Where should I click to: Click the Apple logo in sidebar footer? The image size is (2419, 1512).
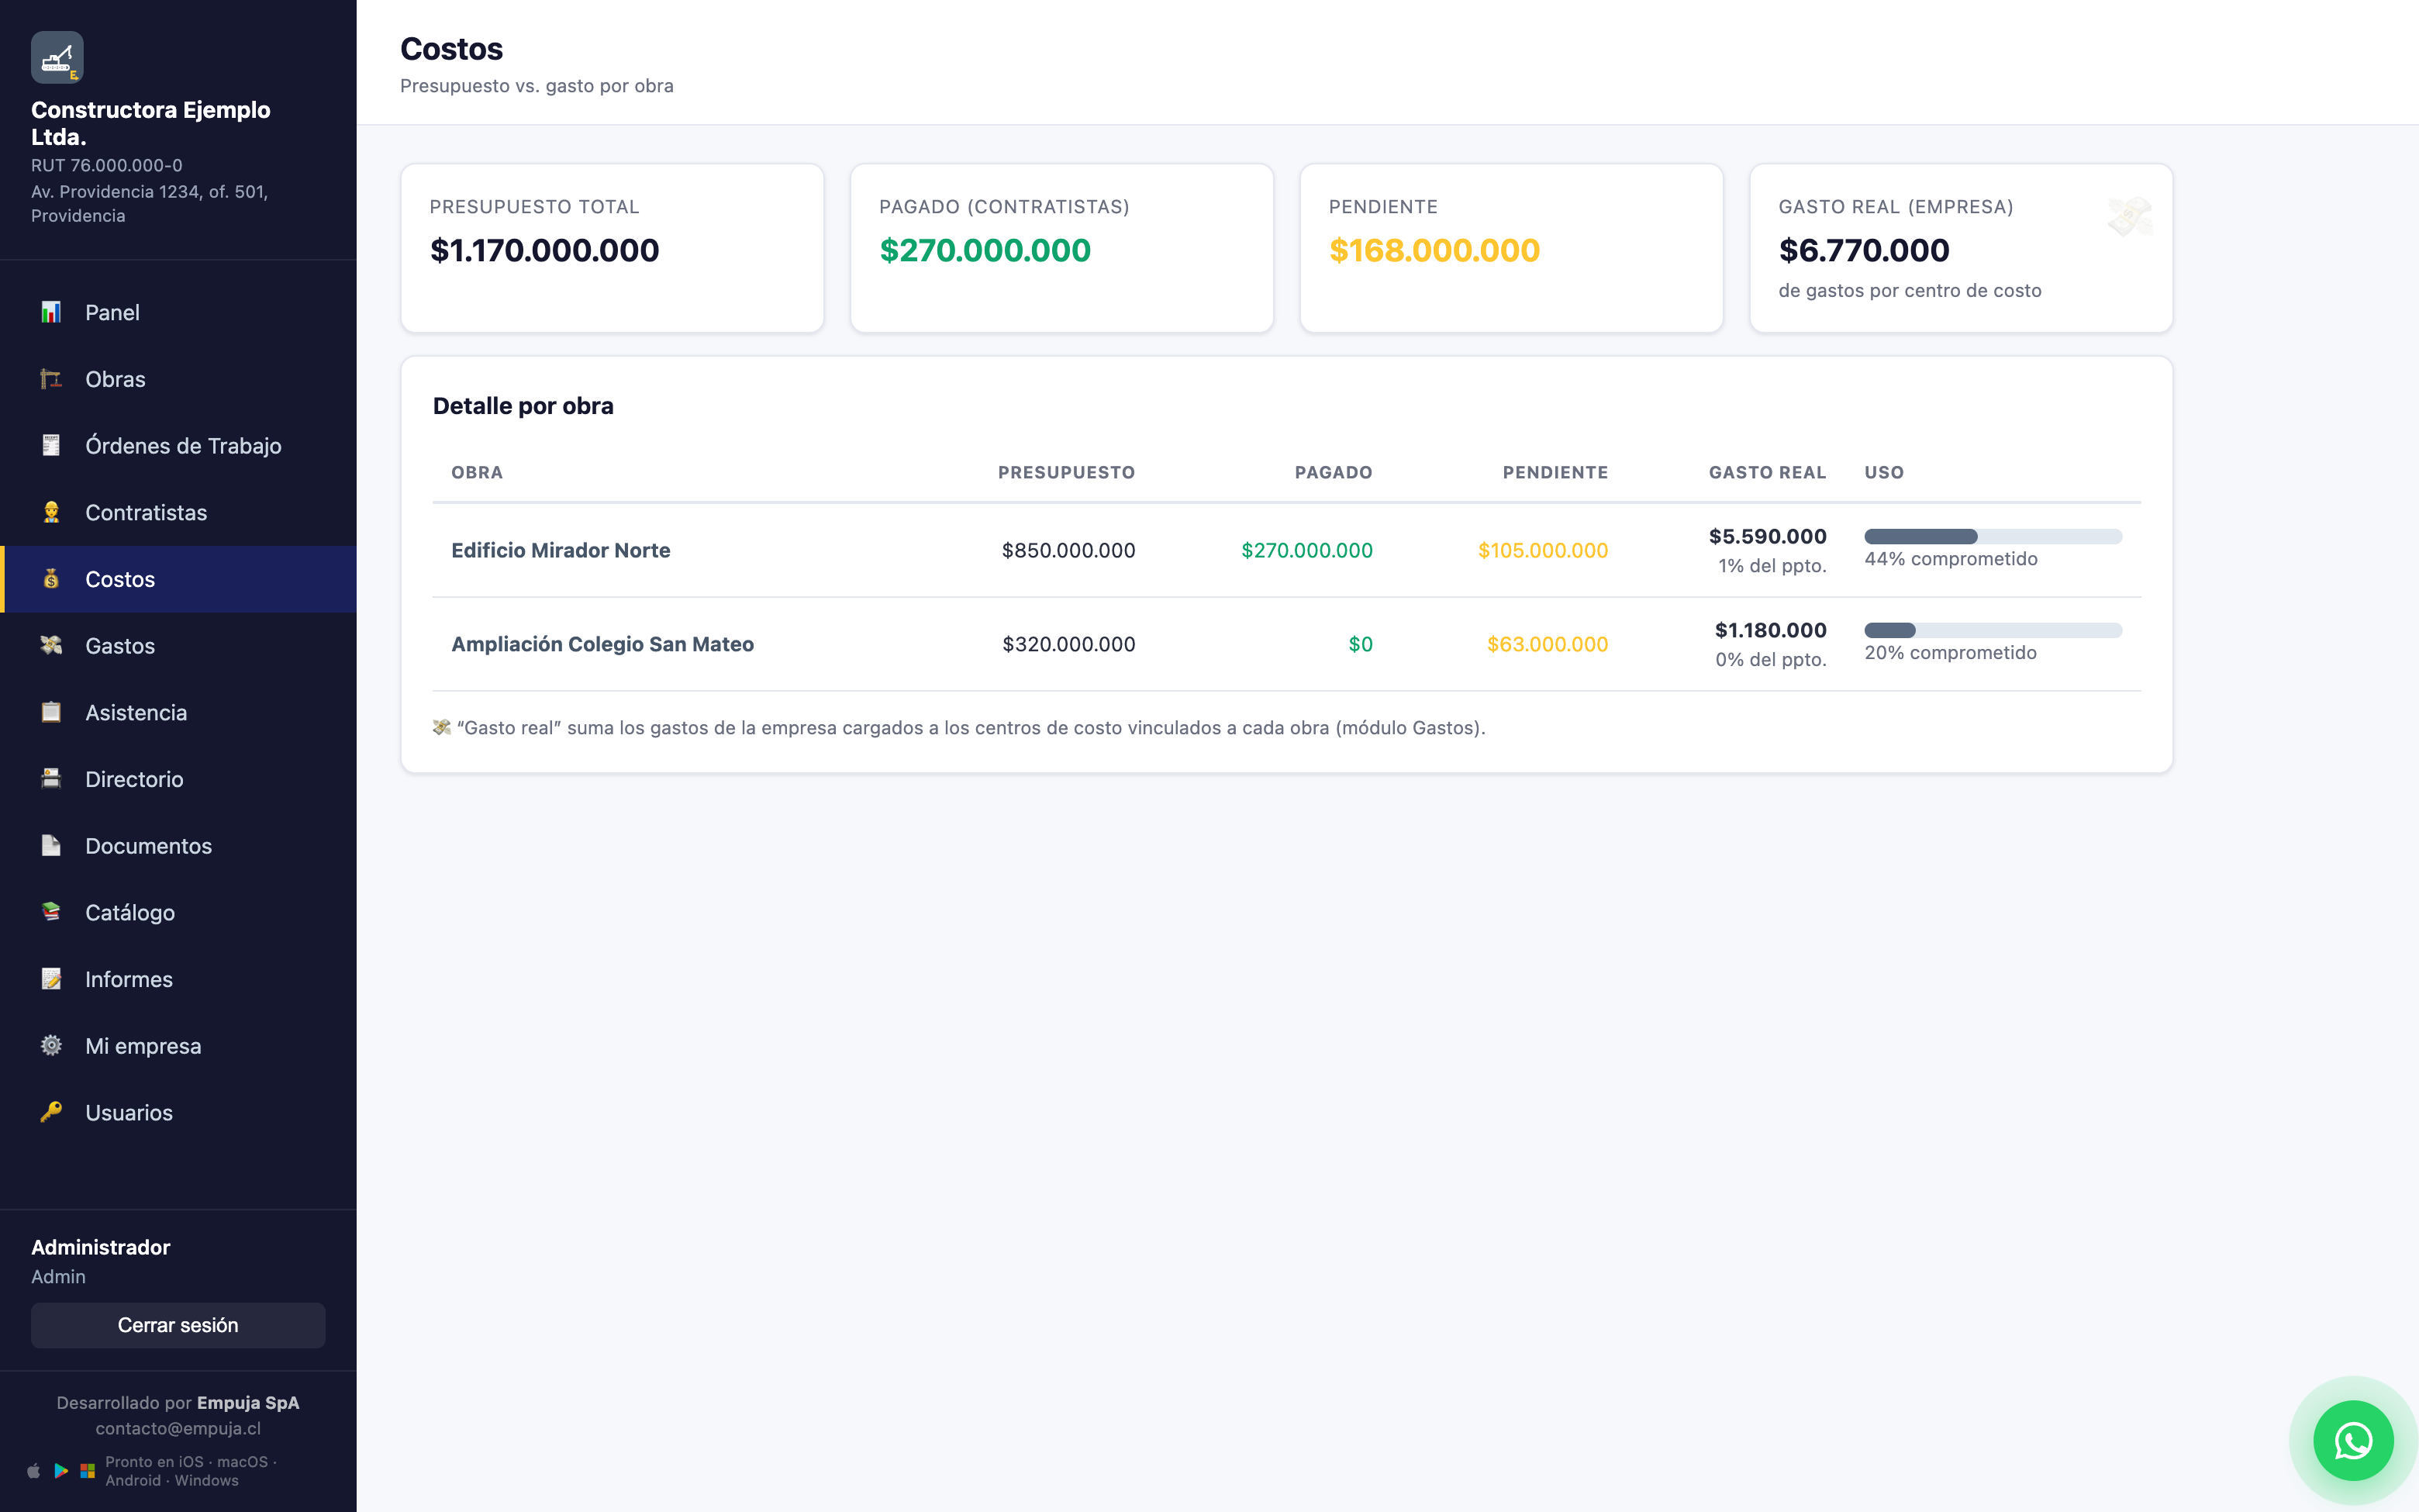tap(34, 1471)
